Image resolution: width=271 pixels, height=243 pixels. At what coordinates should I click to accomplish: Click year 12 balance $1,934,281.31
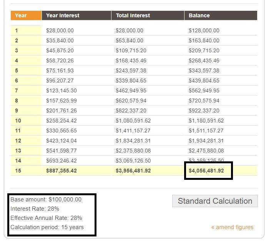tap(206, 141)
